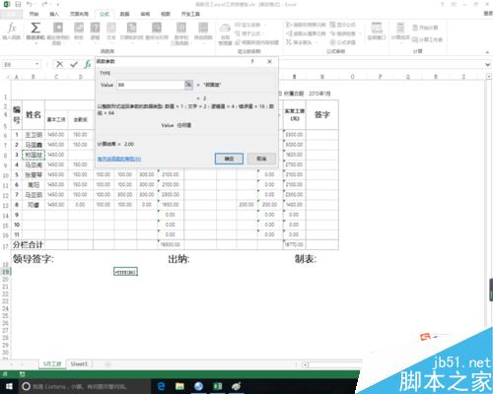This screenshot has height=394, width=493.
Task: Click the Save icon in Quick Access Toolbar
Action: tap(18, 4)
